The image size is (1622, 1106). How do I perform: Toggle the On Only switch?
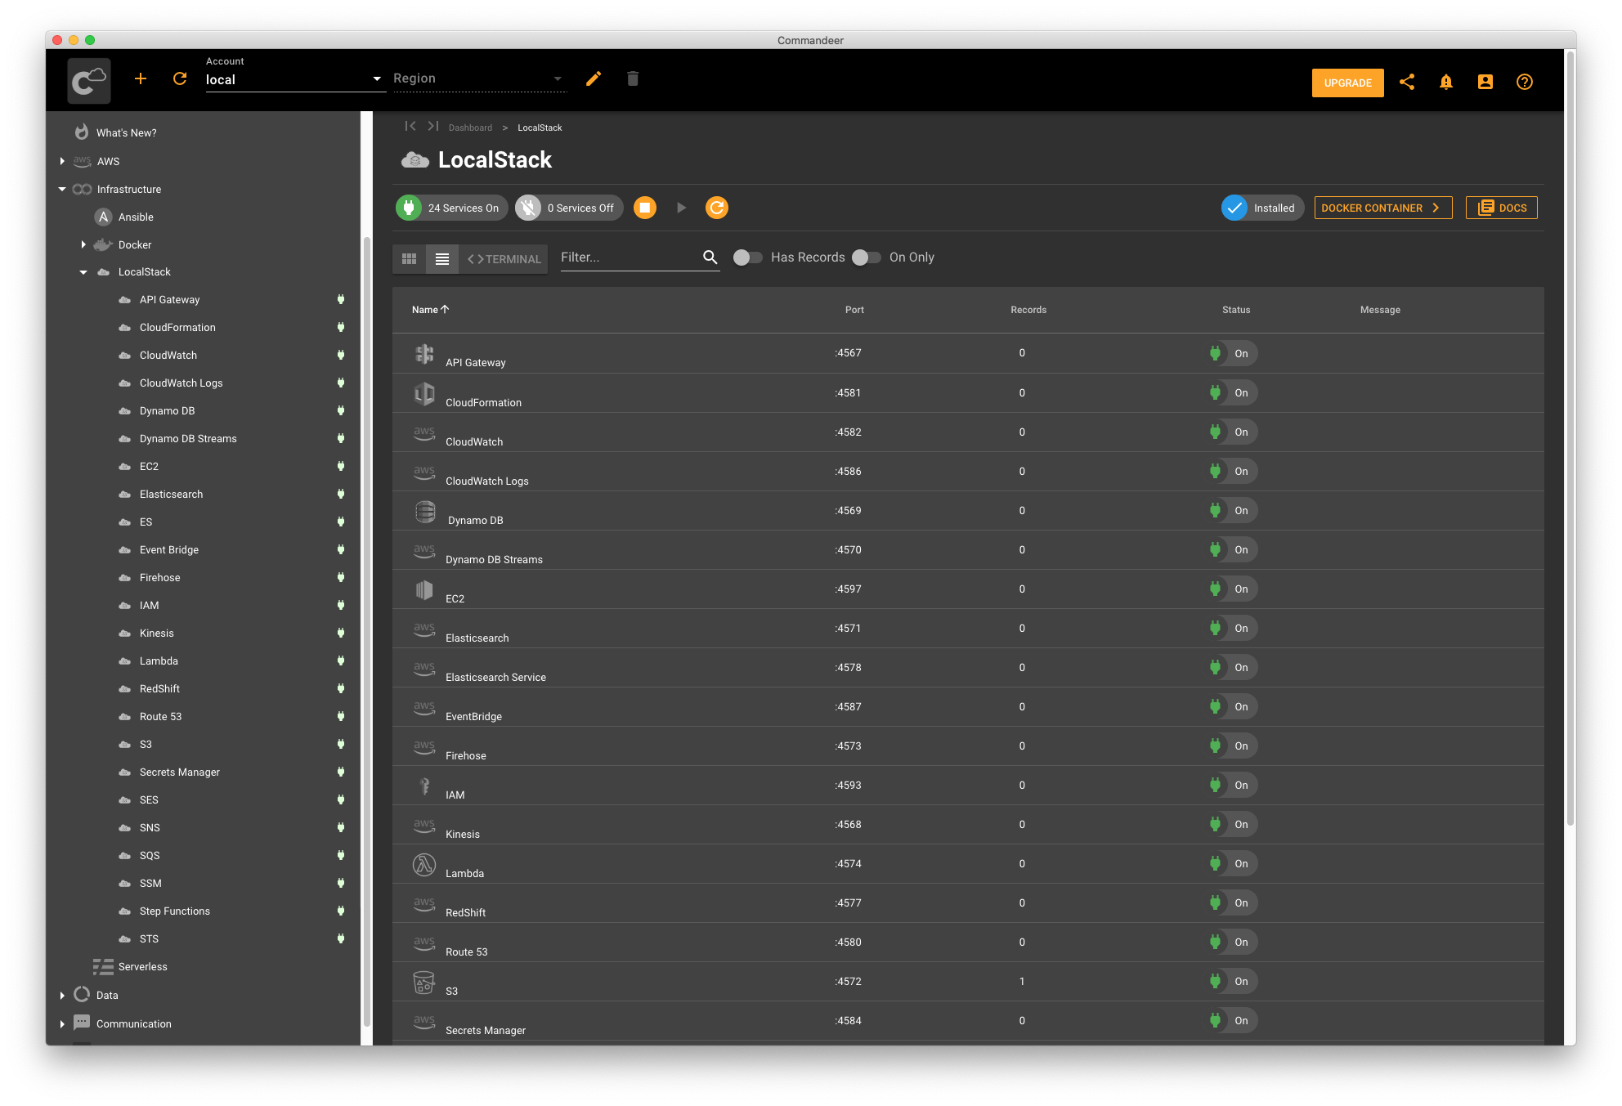coord(866,257)
